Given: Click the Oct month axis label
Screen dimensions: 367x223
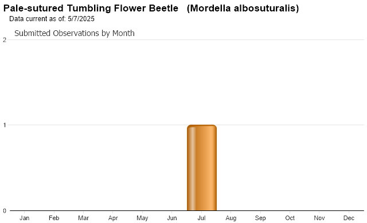Looking at the screenshot, I should [290, 218].
